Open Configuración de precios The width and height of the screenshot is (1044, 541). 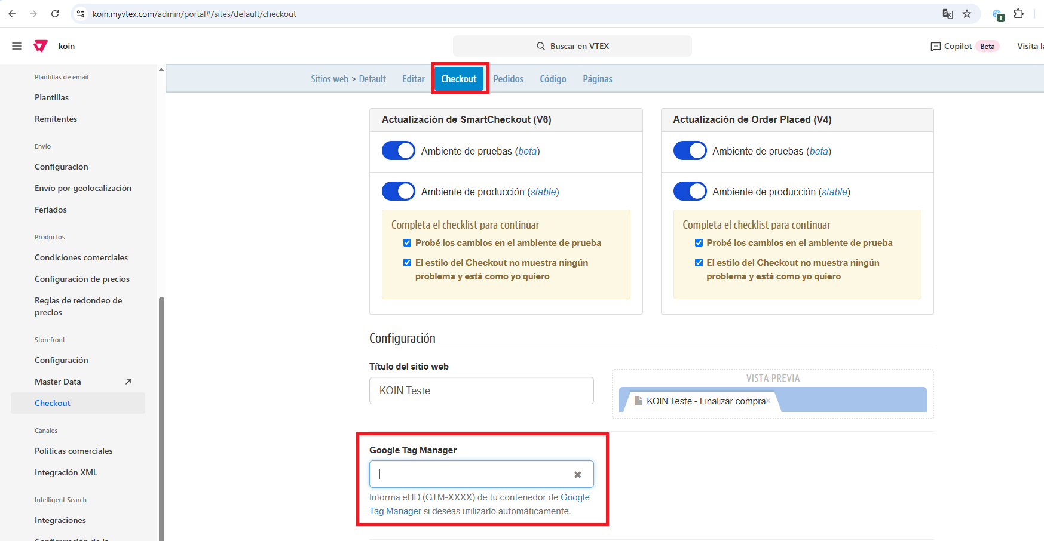click(x=82, y=279)
